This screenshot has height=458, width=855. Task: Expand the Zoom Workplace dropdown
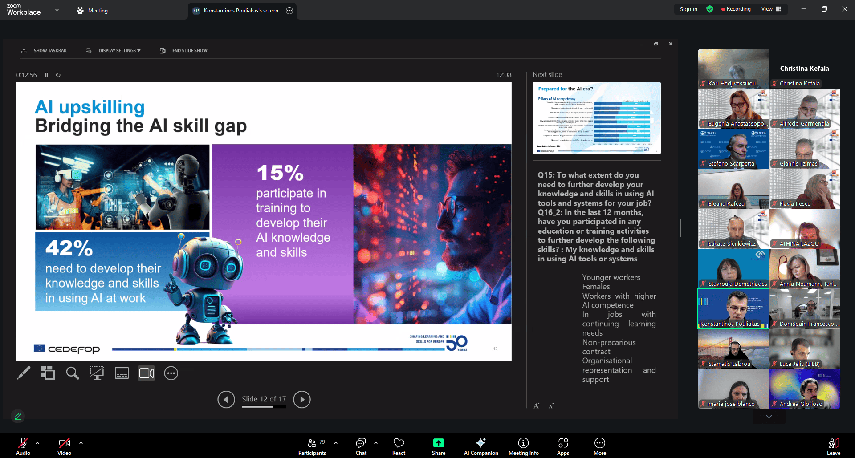point(57,10)
